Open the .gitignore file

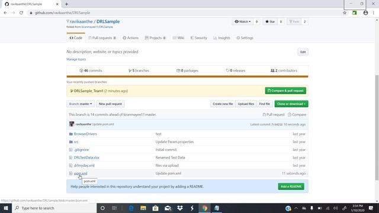(82, 150)
